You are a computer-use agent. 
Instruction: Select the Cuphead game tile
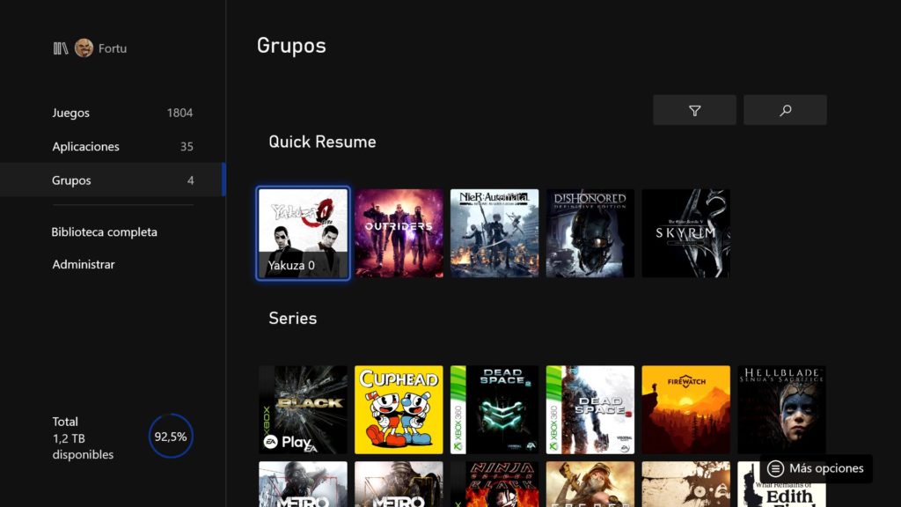(399, 410)
